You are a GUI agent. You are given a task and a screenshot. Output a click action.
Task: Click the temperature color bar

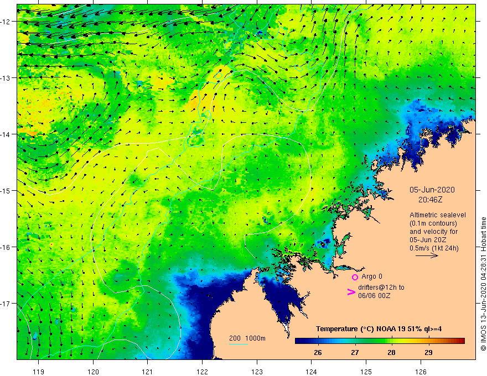point(380,341)
